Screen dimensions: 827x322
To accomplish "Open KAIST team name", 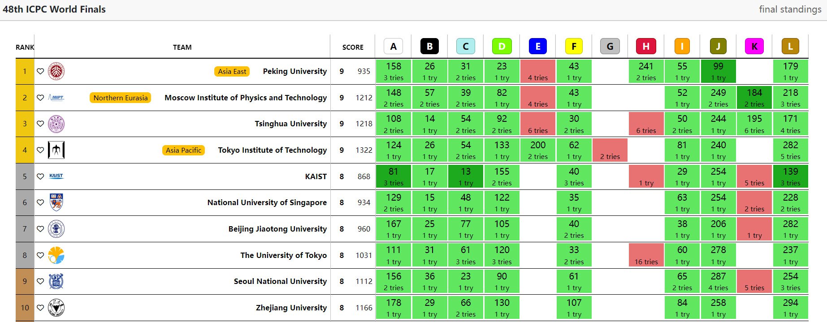I will pyautogui.click(x=316, y=176).
